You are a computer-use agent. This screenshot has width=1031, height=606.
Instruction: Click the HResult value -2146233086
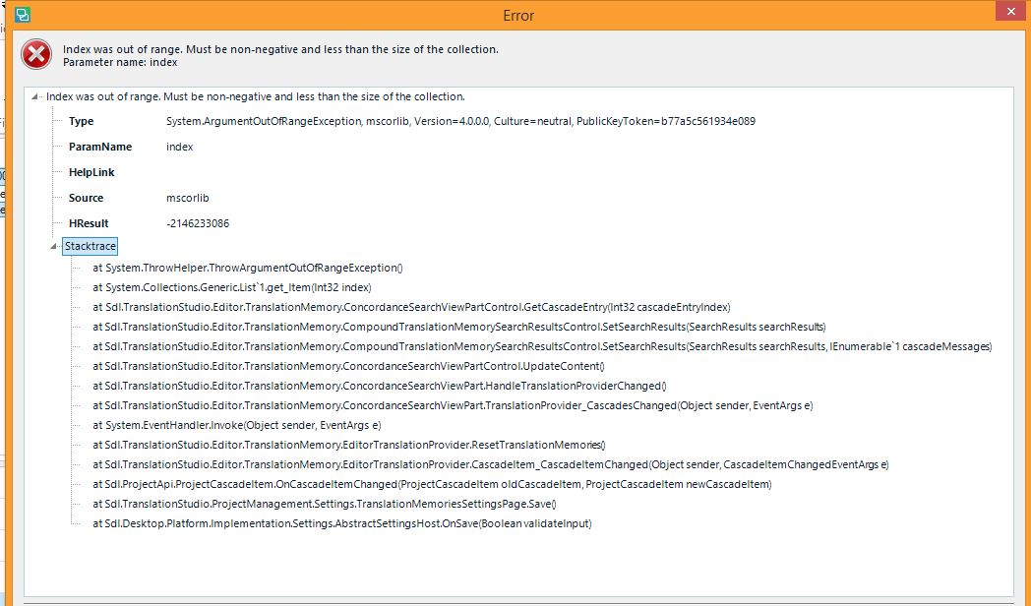[x=198, y=223]
